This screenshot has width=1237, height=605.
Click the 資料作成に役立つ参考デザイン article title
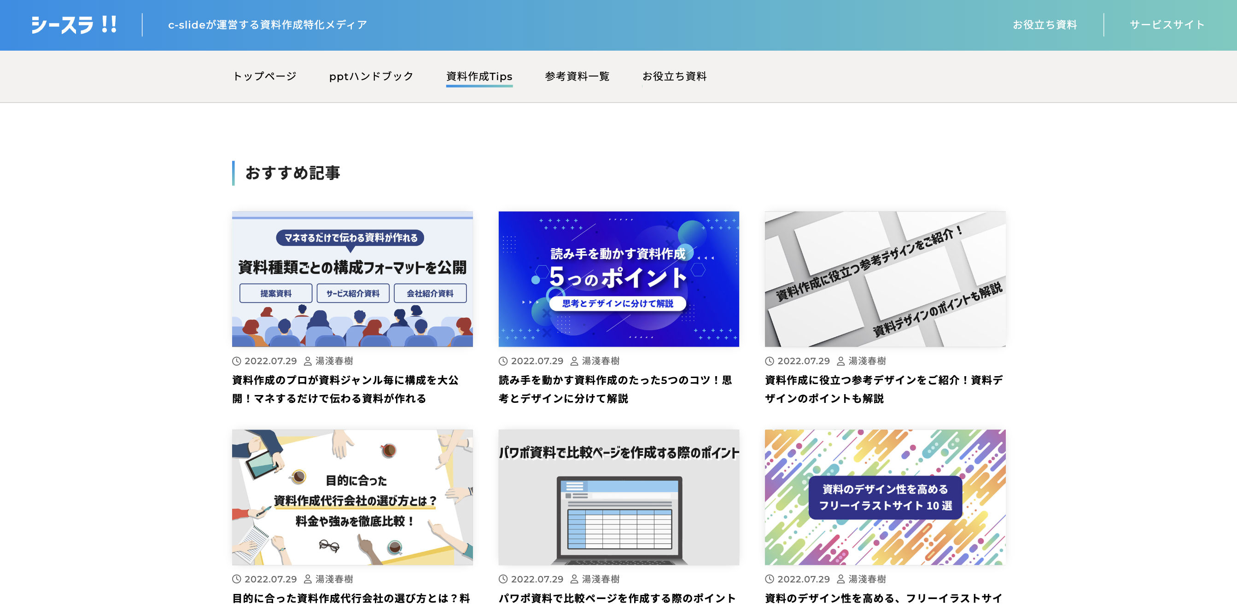(x=883, y=389)
